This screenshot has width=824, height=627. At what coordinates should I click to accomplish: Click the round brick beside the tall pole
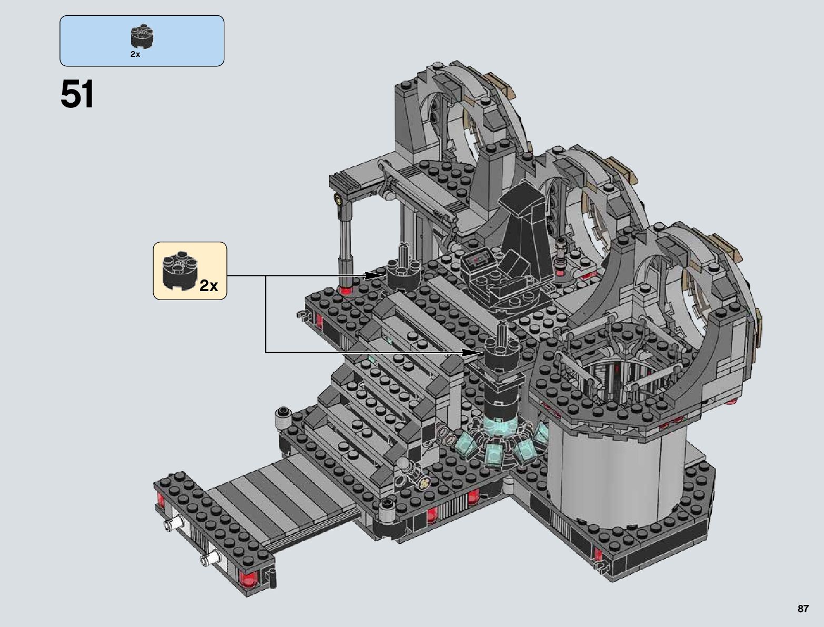click(403, 275)
